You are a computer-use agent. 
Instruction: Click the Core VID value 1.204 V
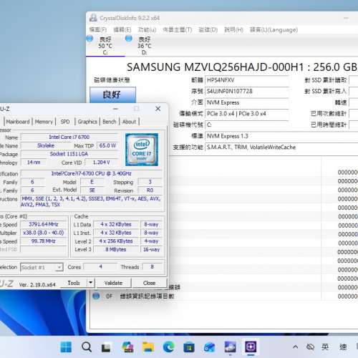102,163
